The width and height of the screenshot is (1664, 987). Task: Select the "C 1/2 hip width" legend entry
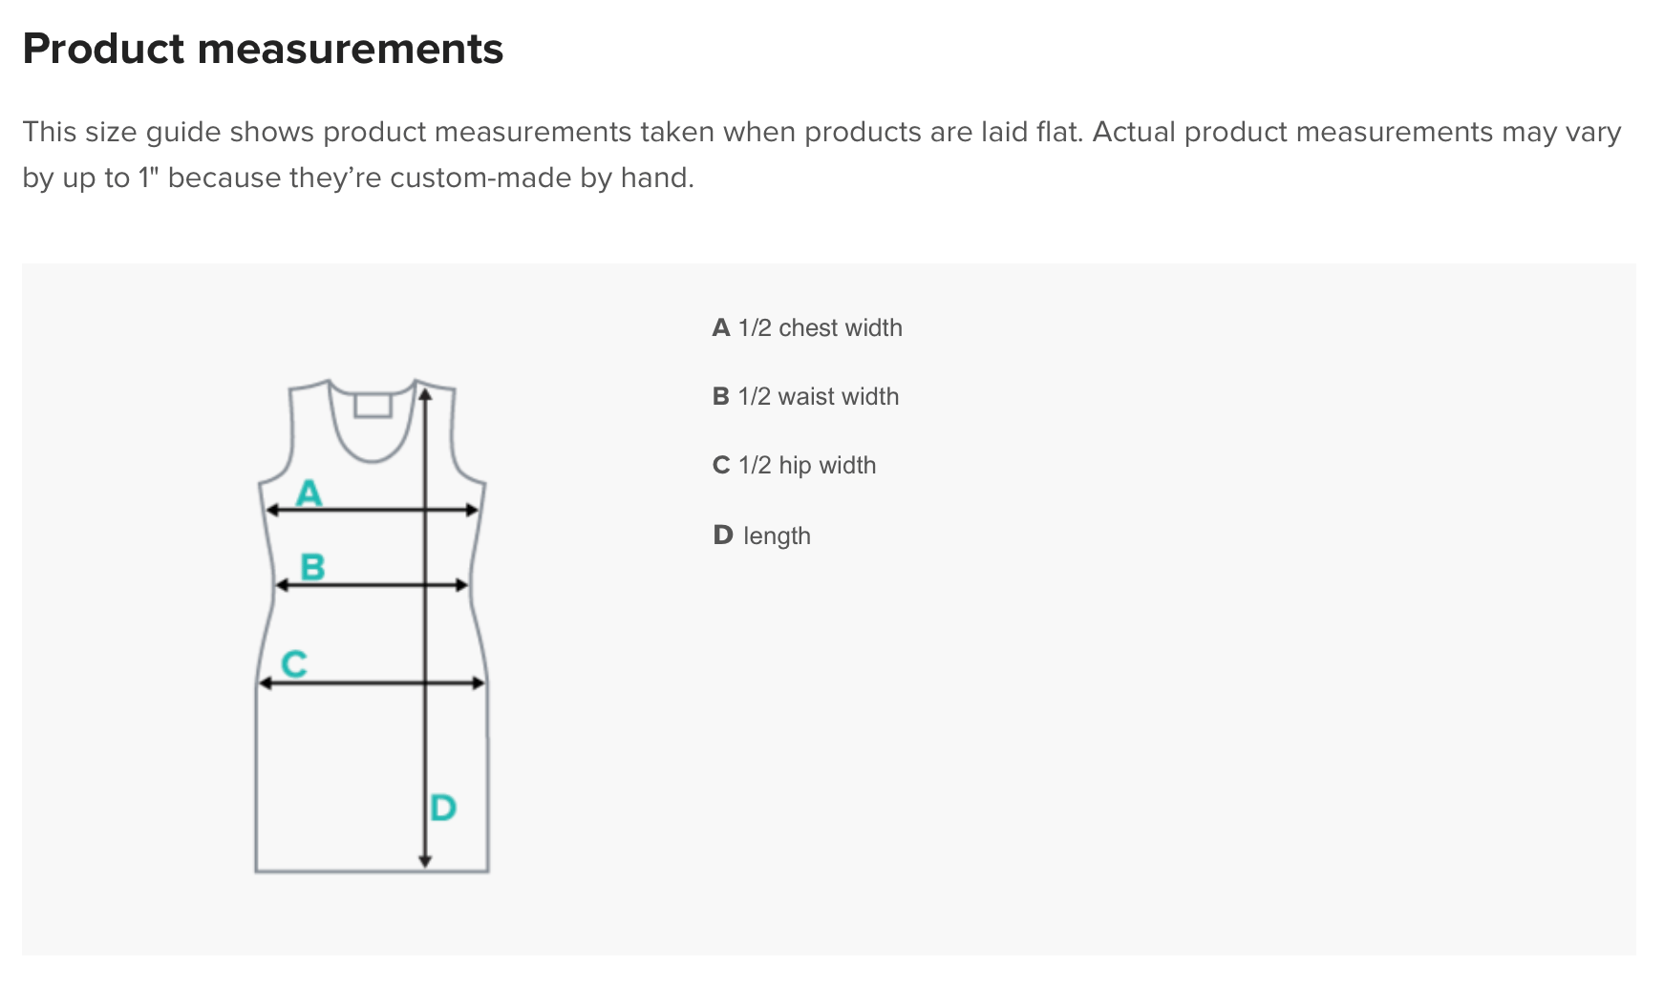(794, 466)
